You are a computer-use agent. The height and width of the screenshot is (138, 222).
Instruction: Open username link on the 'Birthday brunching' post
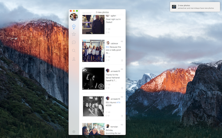[114, 127]
